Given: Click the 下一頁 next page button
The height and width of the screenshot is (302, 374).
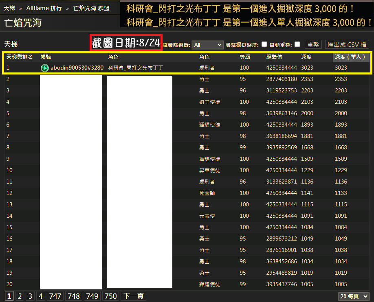Looking at the screenshot, I should coord(134,296).
